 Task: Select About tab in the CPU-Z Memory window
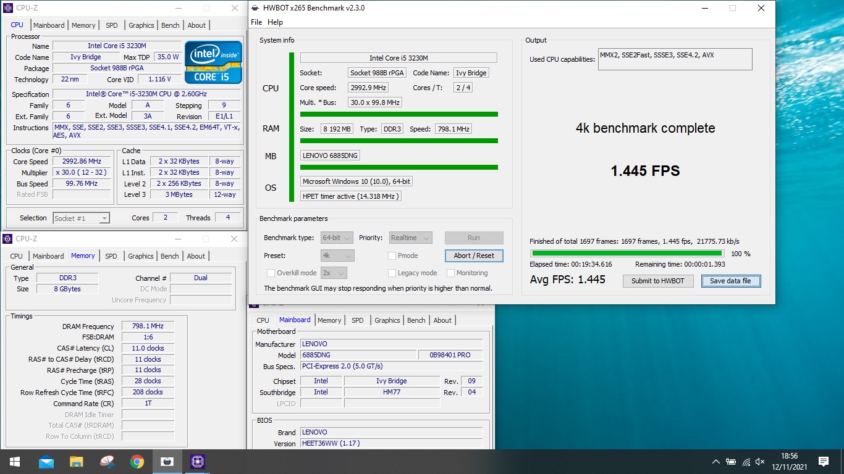pyautogui.click(x=196, y=256)
